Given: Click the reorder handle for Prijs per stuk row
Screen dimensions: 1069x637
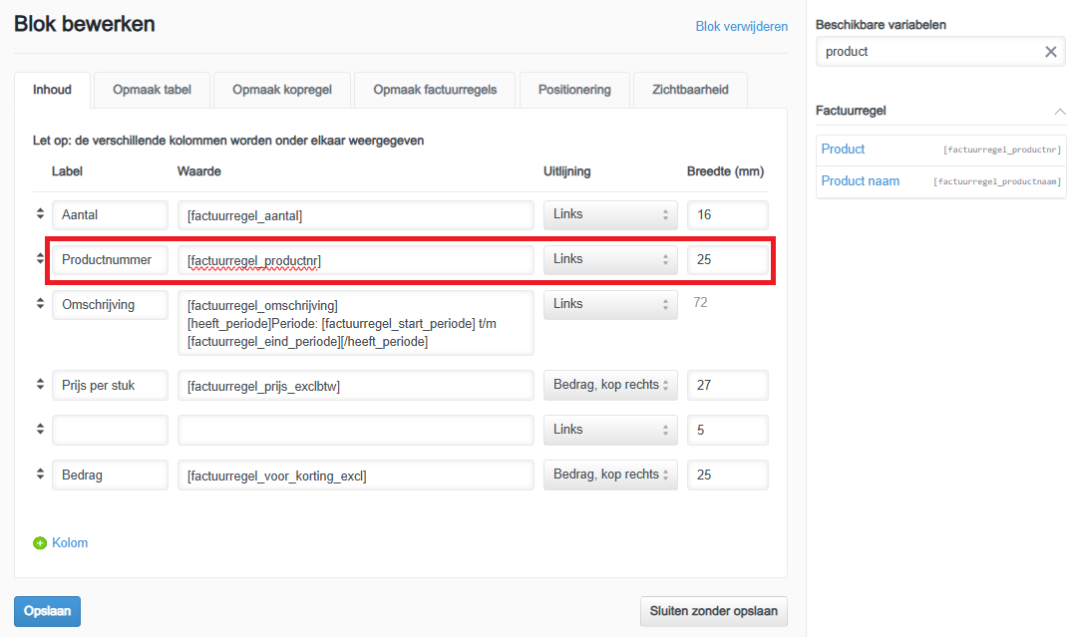Looking at the screenshot, I should pos(41,385).
